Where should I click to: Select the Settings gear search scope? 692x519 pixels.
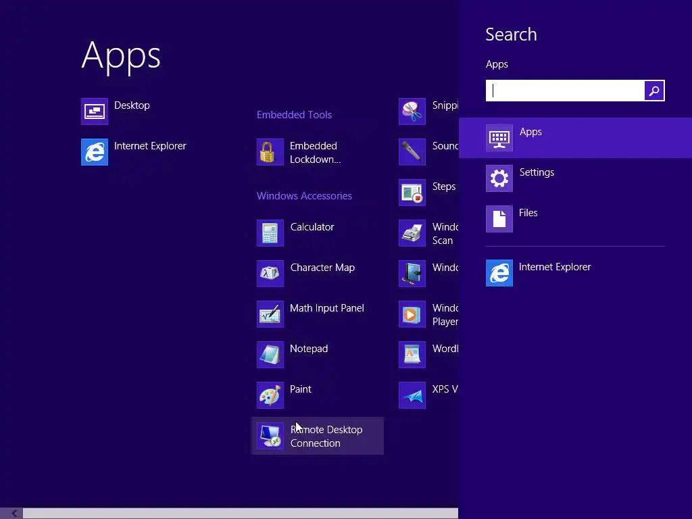pyautogui.click(x=499, y=178)
